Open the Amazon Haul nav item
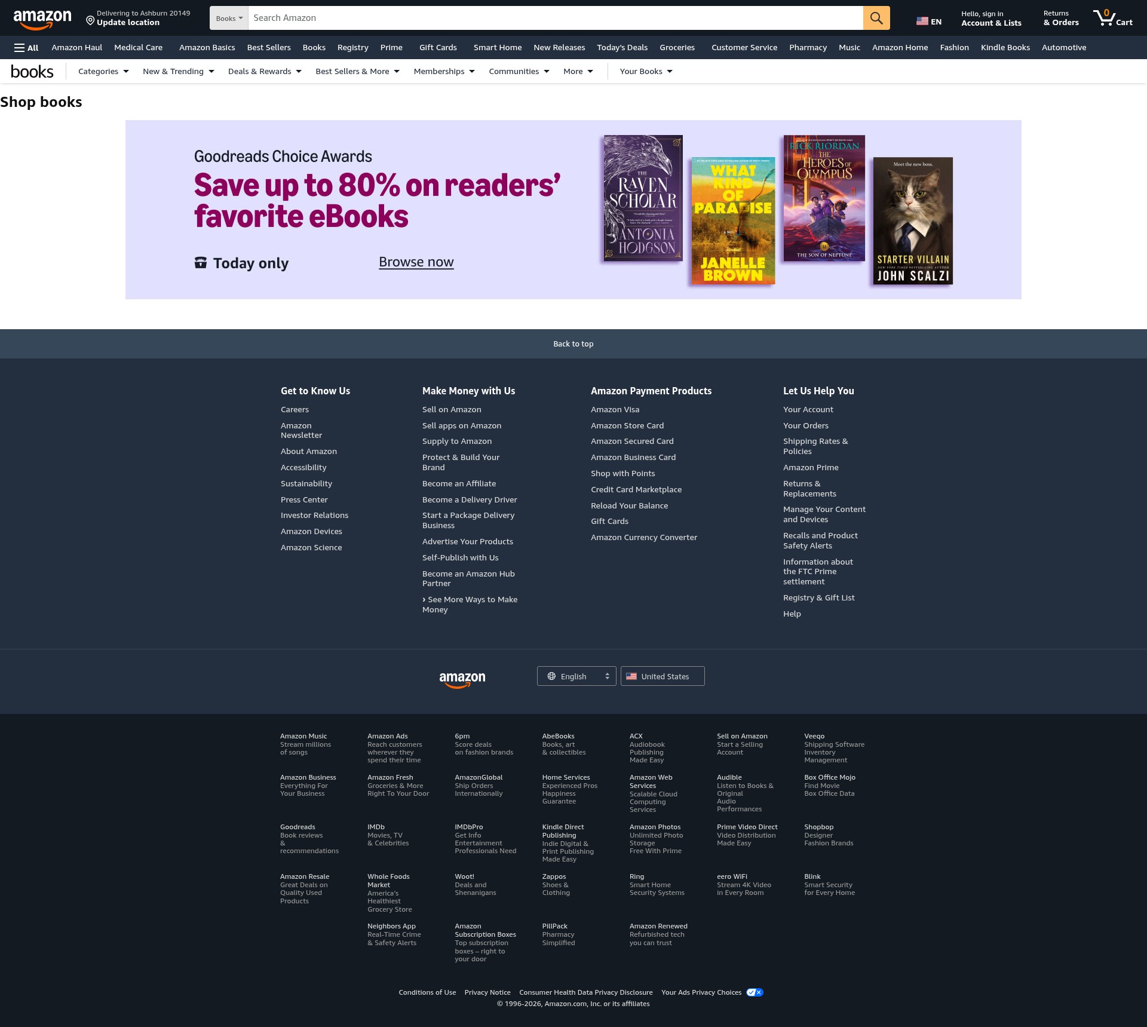Screen dimensions: 1147x1027 click(x=76, y=47)
